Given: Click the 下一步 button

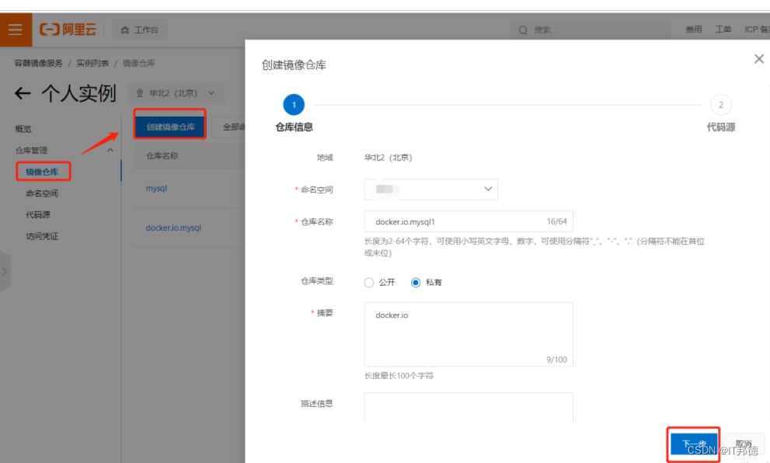Looking at the screenshot, I should pyautogui.click(x=693, y=444).
